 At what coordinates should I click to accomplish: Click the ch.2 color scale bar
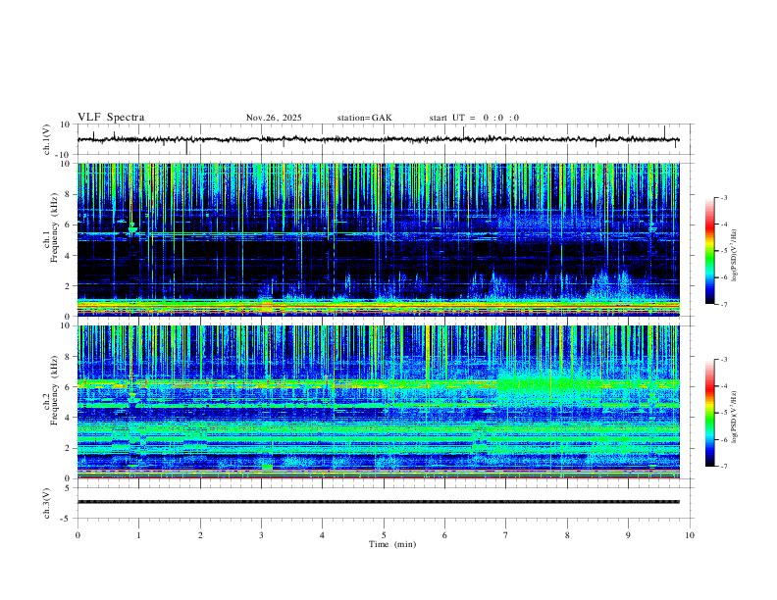[709, 413]
